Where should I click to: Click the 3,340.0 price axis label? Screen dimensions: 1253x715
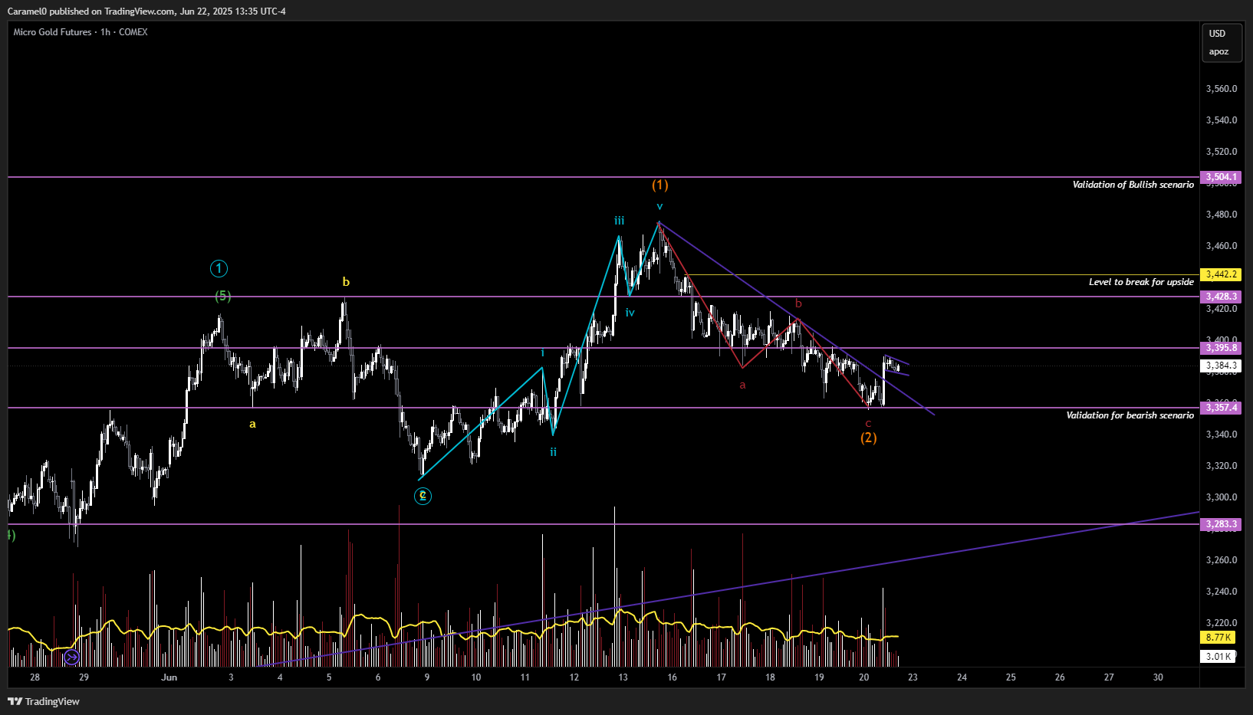pos(1222,435)
